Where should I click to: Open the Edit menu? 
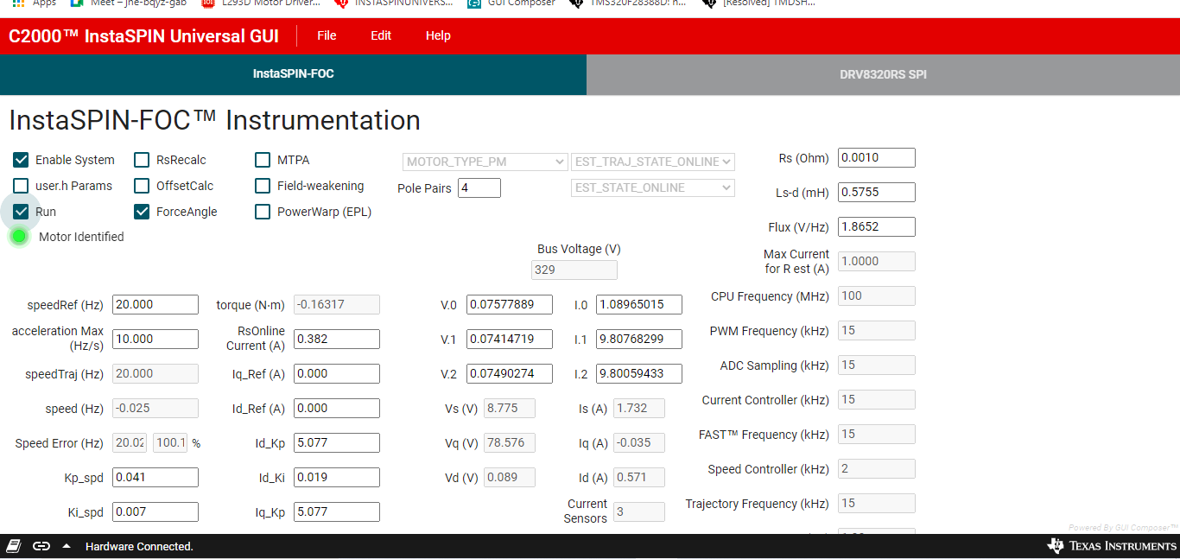point(381,35)
